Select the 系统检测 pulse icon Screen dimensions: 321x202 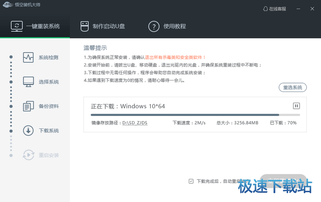[28, 57]
